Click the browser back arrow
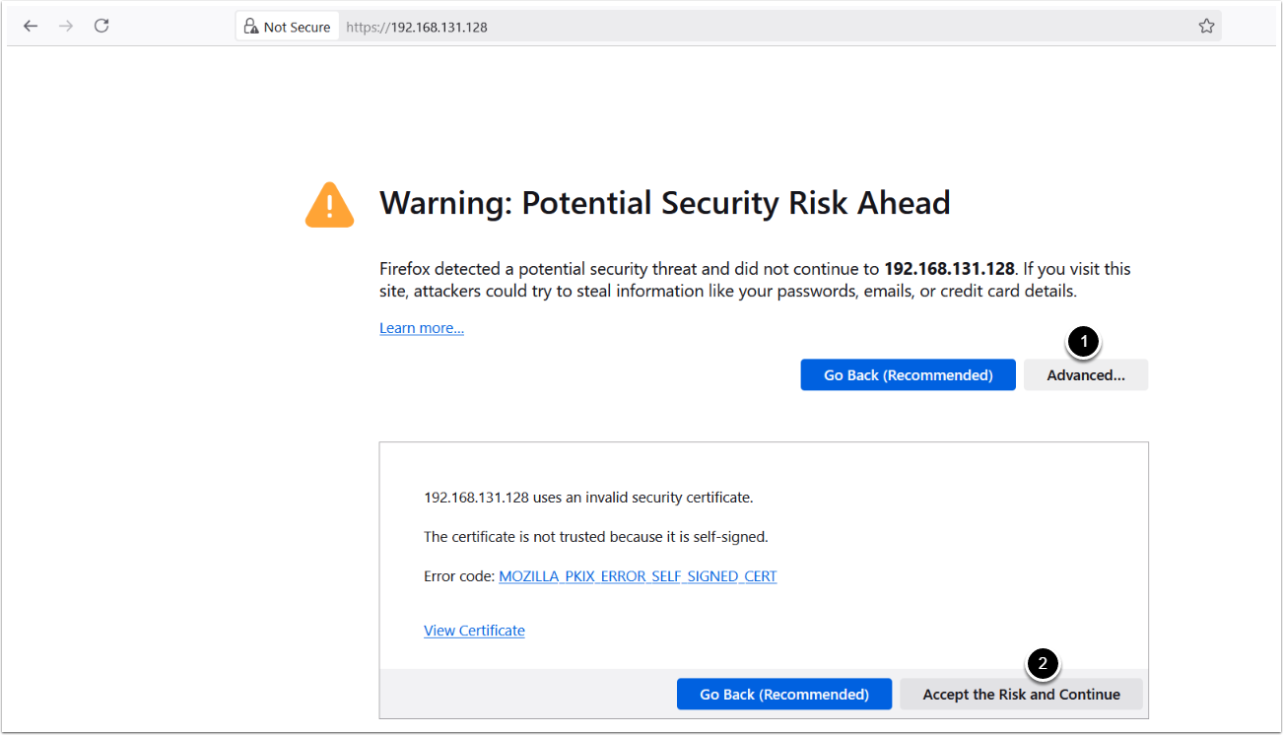 31,27
